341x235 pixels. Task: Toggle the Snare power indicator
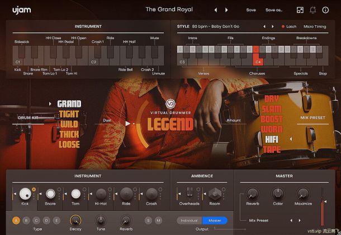click(x=59, y=189)
